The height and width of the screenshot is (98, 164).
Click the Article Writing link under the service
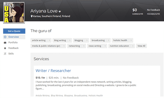pos(43,95)
